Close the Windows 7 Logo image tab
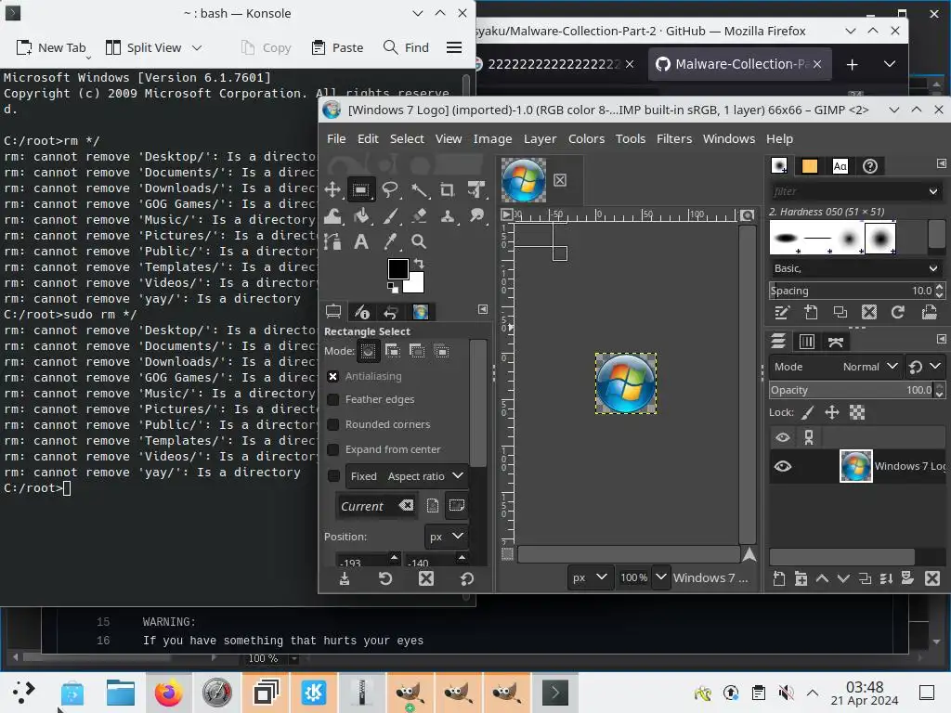Image resolution: width=951 pixels, height=713 pixels. [560, 180]
